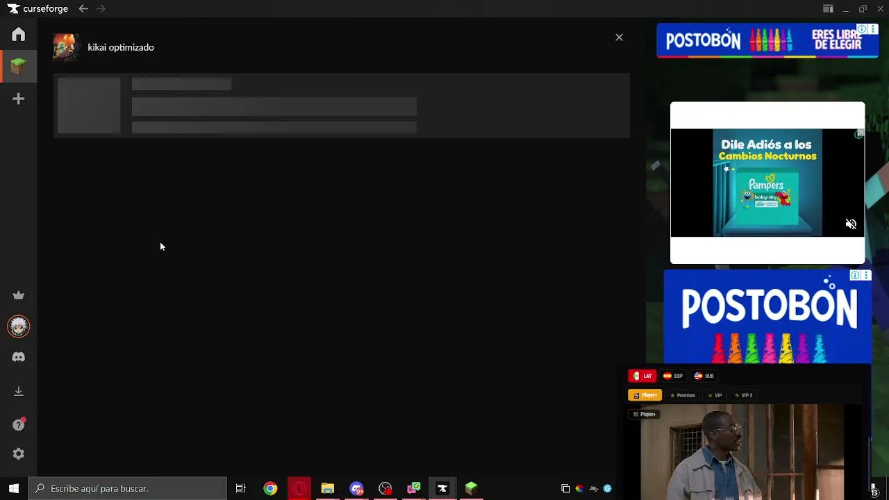Screen dimensions: 889x500
Task: Open Task View in the taskbar
Action: (x=241, y=488)
